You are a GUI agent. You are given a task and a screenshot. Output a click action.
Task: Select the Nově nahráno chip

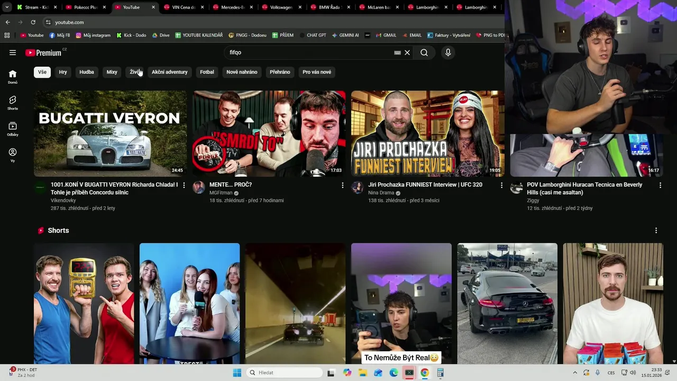point(242,72)
